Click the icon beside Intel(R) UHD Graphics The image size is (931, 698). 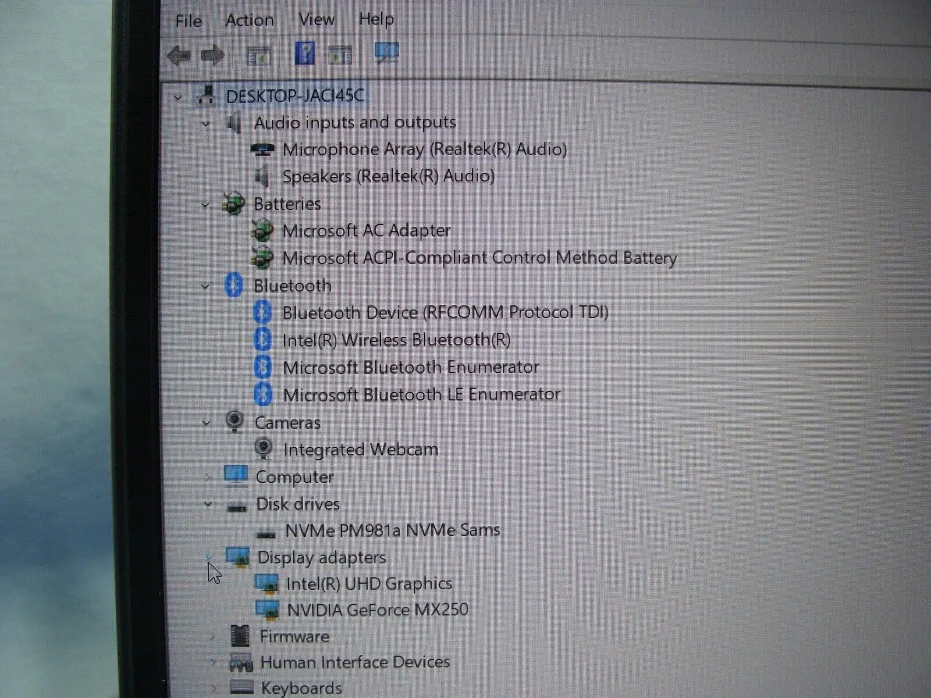[267, 583]
